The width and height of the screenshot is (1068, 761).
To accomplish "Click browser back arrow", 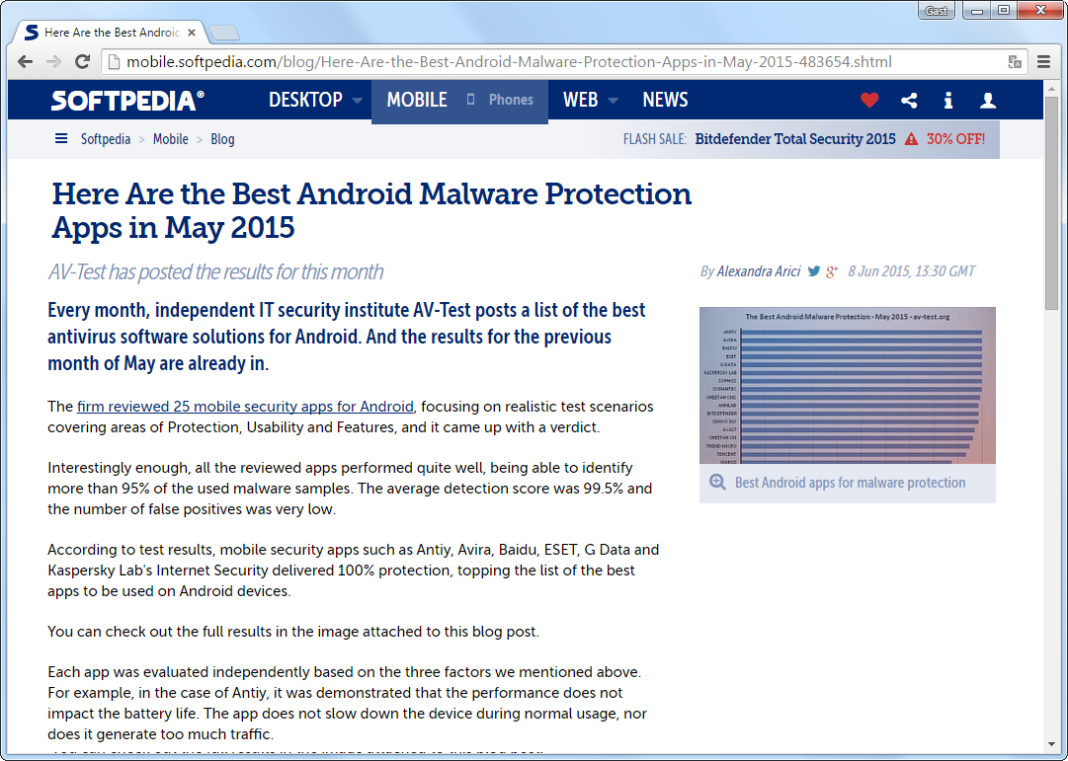I will point(26,62).
